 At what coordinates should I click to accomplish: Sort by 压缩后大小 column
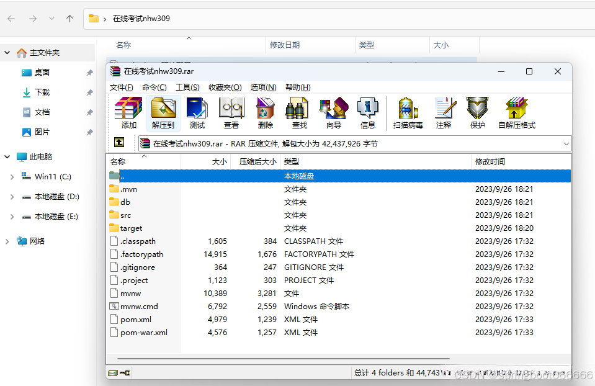point(256,162)
